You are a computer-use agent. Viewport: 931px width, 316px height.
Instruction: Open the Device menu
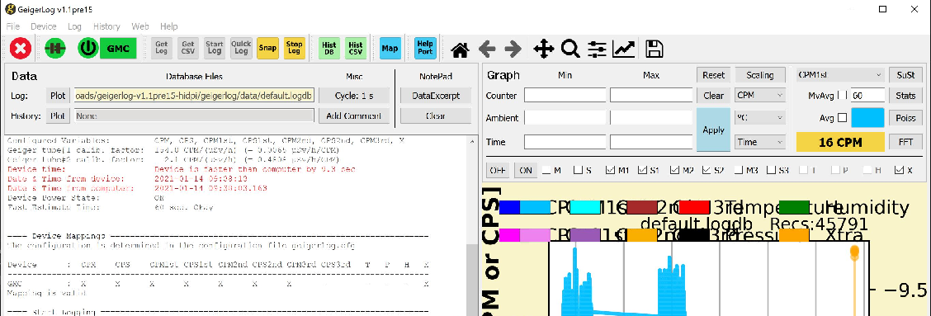(x=44, y=26)
